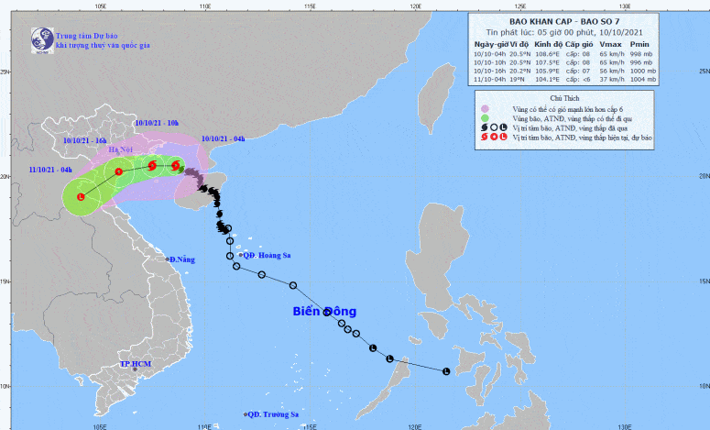
Task: Click the national forecasting center logo
Action: (41, 39)
